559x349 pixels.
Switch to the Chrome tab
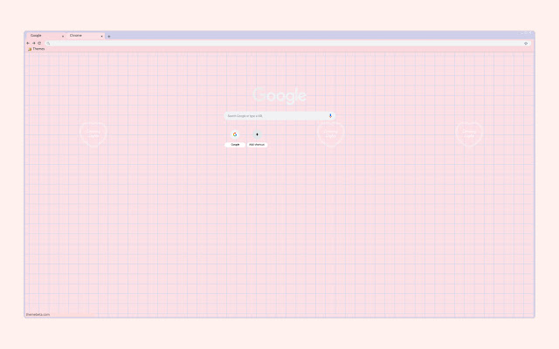[85, 36]
